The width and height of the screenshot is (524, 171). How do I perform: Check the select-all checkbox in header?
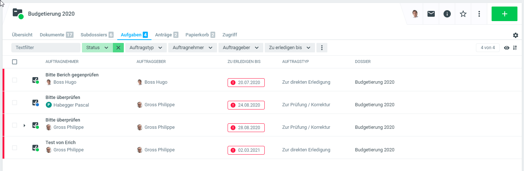[x=15, y=62]
